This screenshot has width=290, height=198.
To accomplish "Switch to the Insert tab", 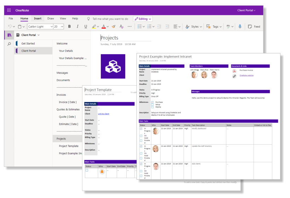I will click(x=38, y=18).
